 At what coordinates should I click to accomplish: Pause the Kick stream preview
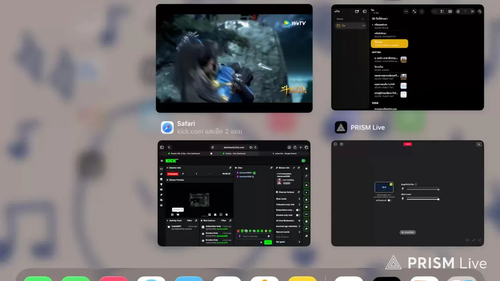click(172, 214)
